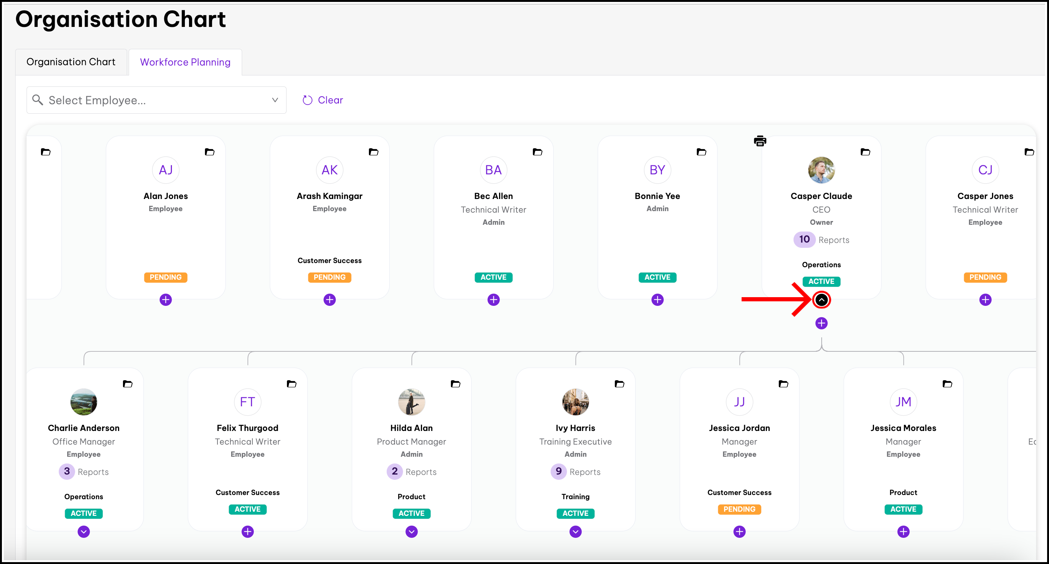Click the Clear button
This screenshot has width=1049, height=564.
323,100
